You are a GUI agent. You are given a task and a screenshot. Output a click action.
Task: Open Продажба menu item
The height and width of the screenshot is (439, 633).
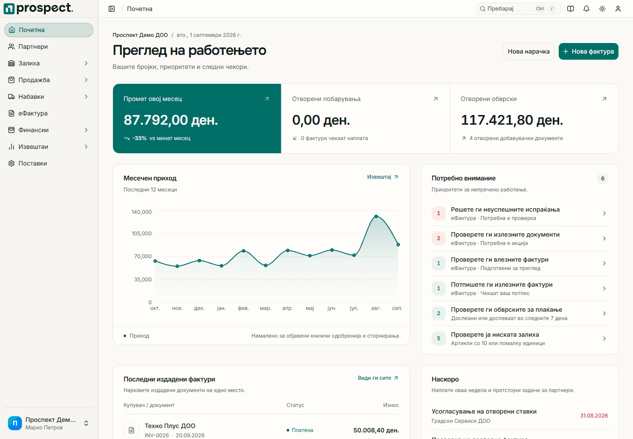tap(49, 80)
